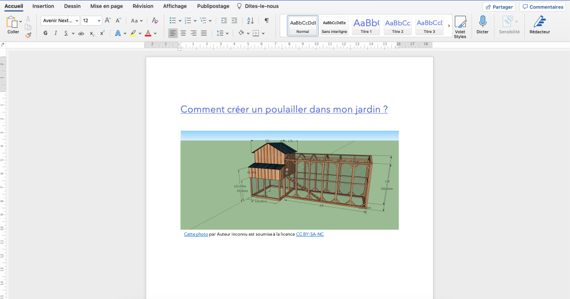
Task: Expand the styles gallery arrow
Action: pyautogui.click(x=449, y=25)
